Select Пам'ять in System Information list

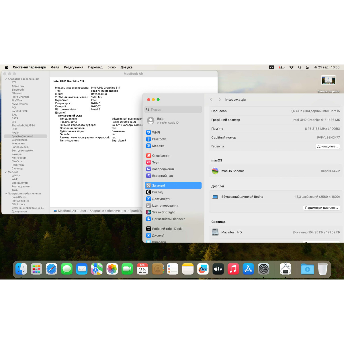(17, 161)
